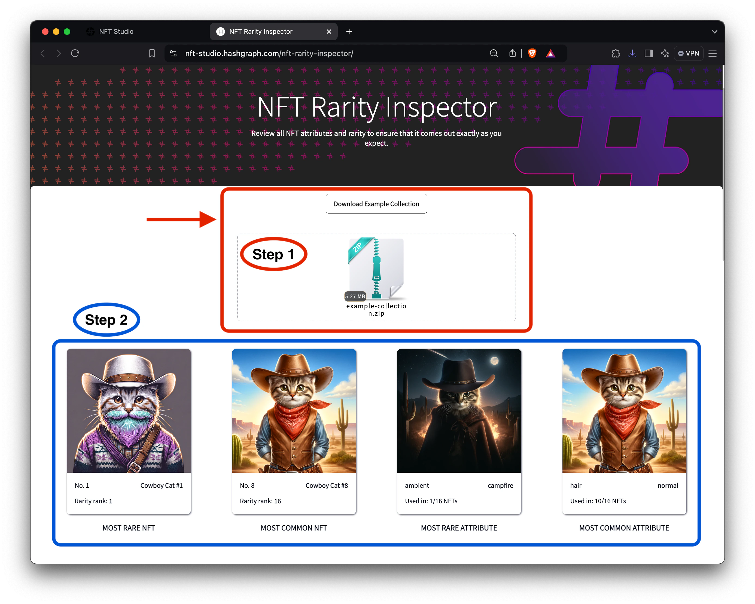
Task: Click the bookmark icon in toolbar
Action: pos(152,53)
